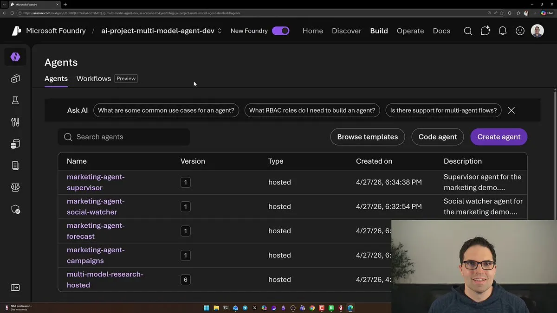The image size is (557, 313).
Task: Open the Copilot Chat button in Edge
Action: (546, 13)
